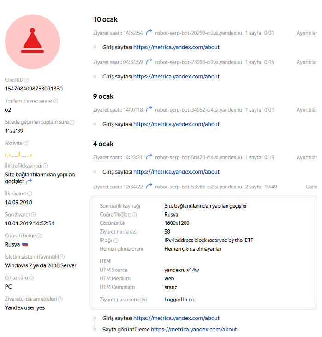Open IP ağı help icon
The height and width of the screenshot is (337, 322).
(116, 241)
